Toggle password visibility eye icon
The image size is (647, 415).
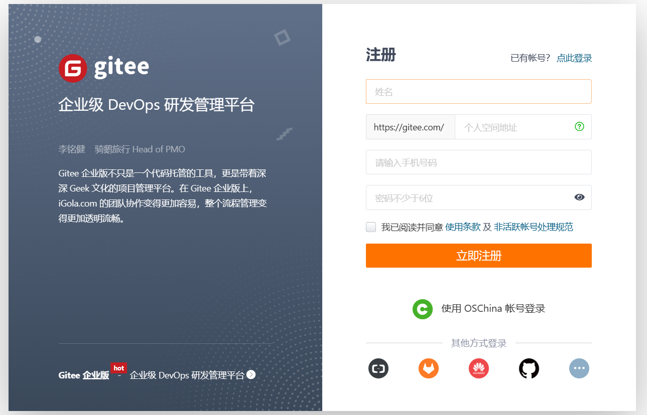click(579, 197)
